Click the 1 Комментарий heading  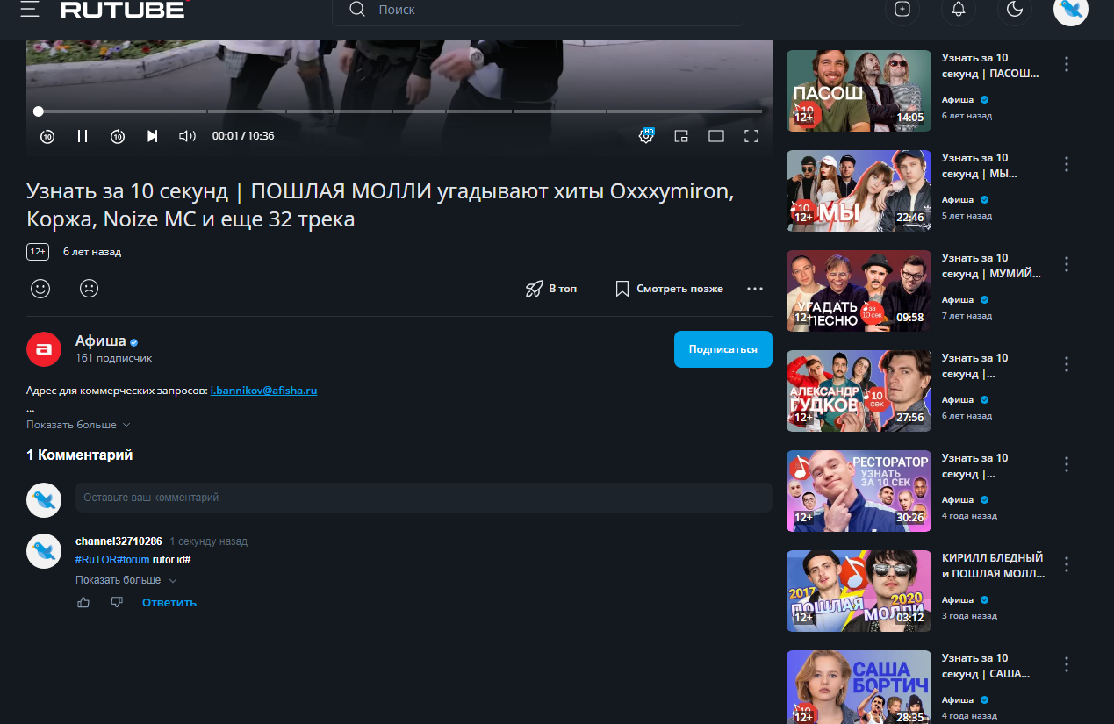(80, 455)
